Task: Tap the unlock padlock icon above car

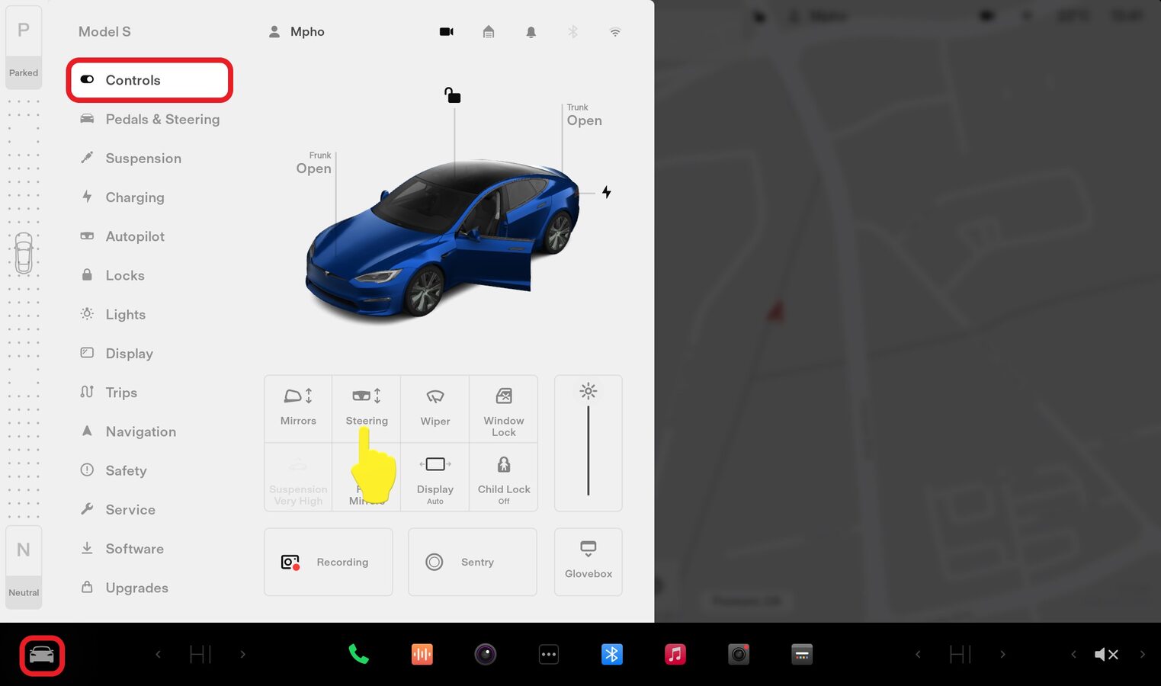Action: point(453,95)
